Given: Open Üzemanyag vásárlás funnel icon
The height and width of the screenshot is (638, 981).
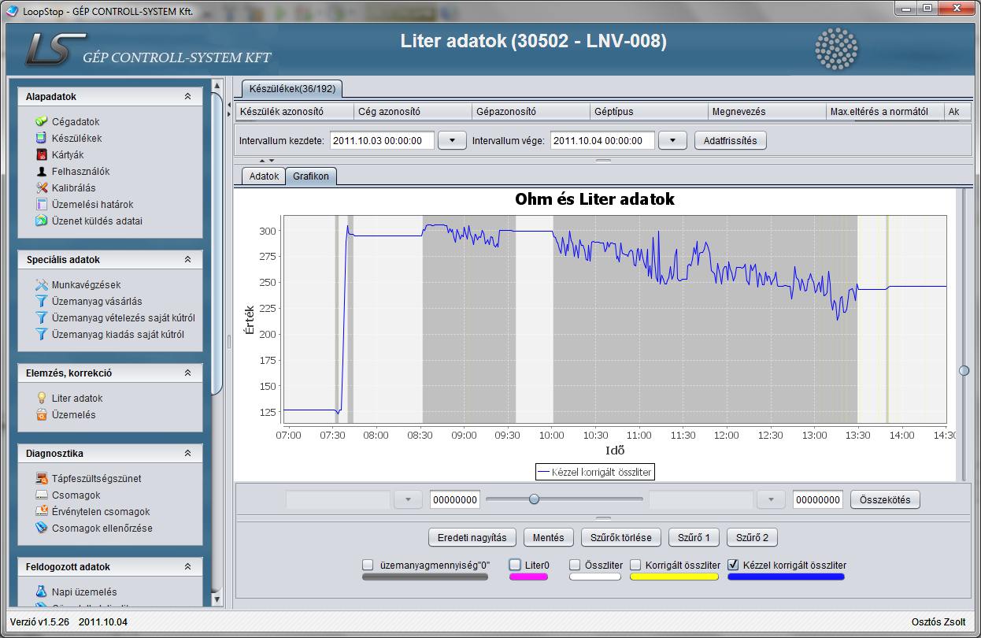Looking at the screenshot, I should coord(42,301).
